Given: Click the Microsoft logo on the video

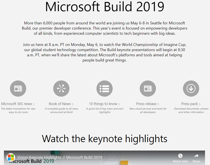Looking at the screenshot, I should point(11,157).
